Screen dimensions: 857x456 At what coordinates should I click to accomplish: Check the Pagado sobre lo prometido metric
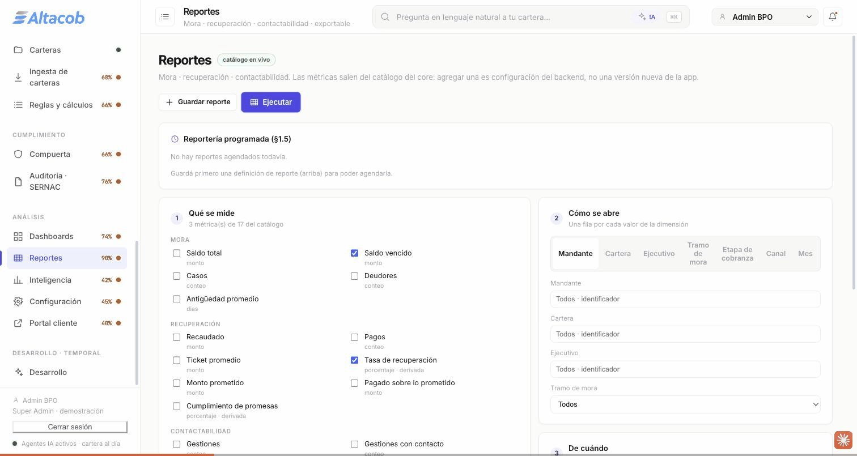coord(355,383)
